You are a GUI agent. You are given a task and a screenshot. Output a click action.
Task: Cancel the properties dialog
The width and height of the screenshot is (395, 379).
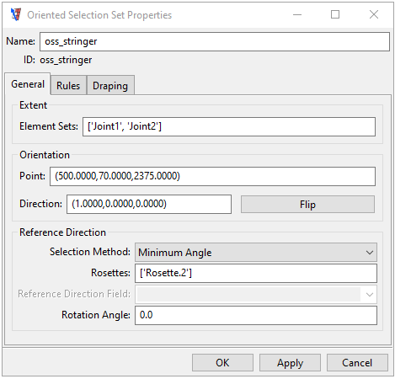pos(357,363)
